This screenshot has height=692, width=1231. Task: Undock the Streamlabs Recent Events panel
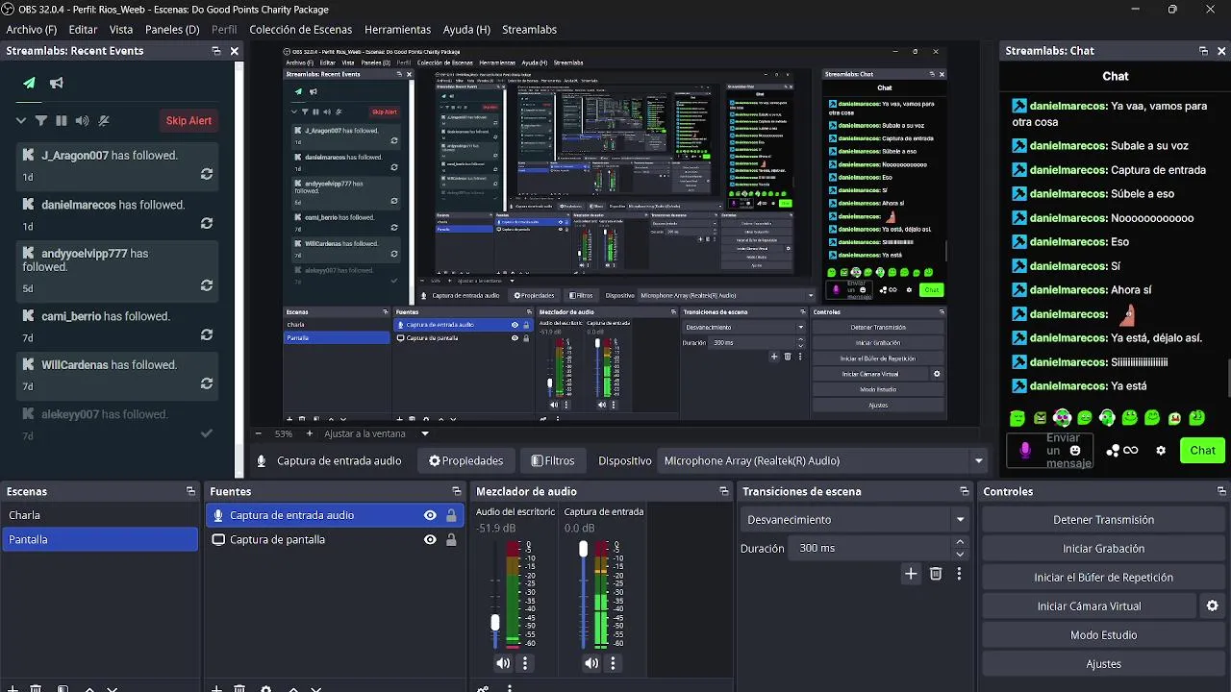(216, 51)
